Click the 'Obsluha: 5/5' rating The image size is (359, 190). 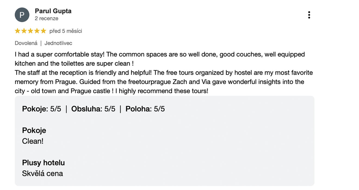pyautogui.click(x=93, y=109)
